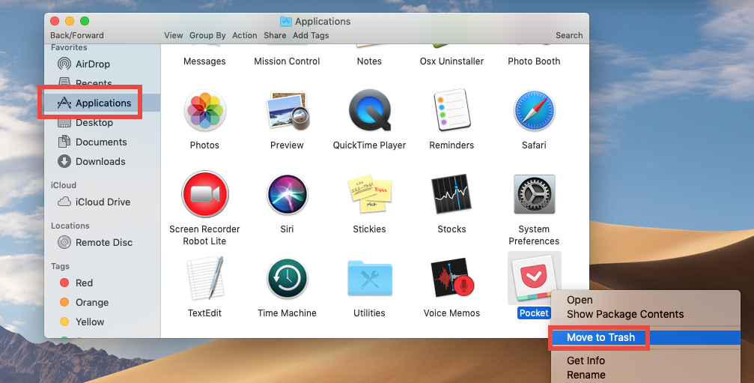Click the TextEdit app icon
The height and width of the screenshot is (383, 754).
tap(205, 279)
